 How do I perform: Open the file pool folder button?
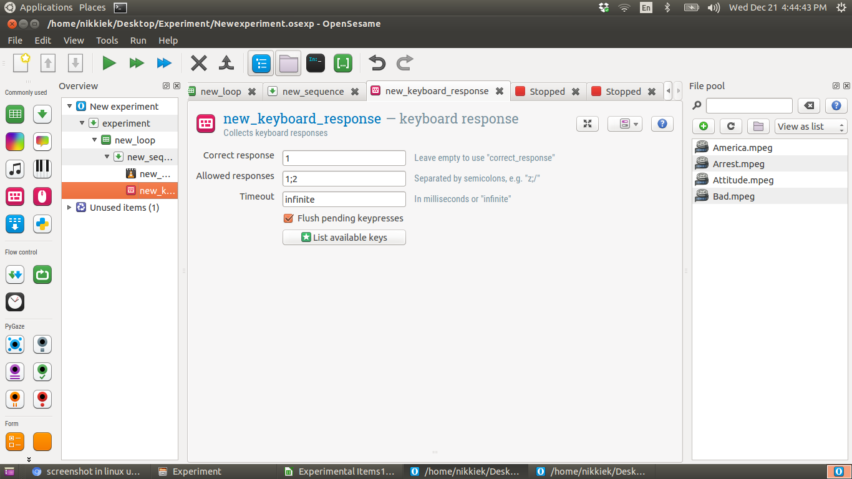758,127
